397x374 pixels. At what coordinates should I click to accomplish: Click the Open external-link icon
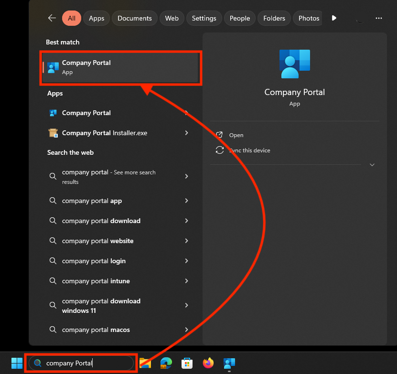(219, 135)
